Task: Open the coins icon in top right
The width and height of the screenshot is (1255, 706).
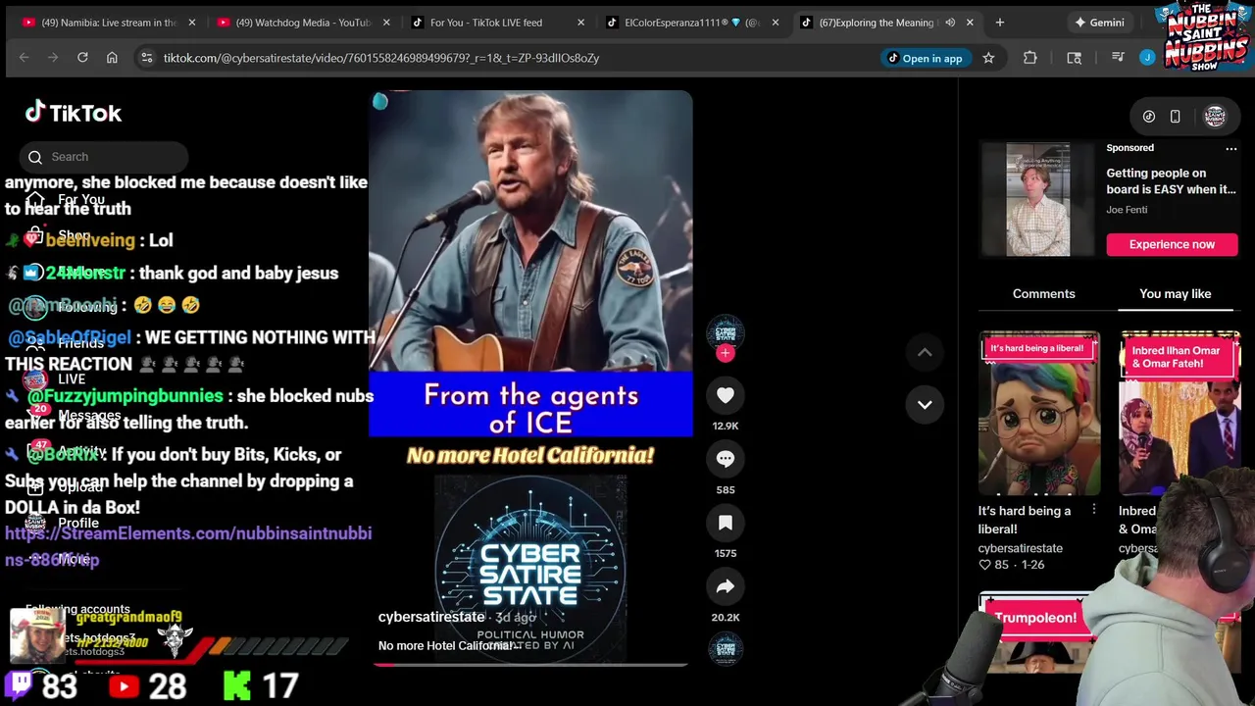Action: click(1149, 117)
